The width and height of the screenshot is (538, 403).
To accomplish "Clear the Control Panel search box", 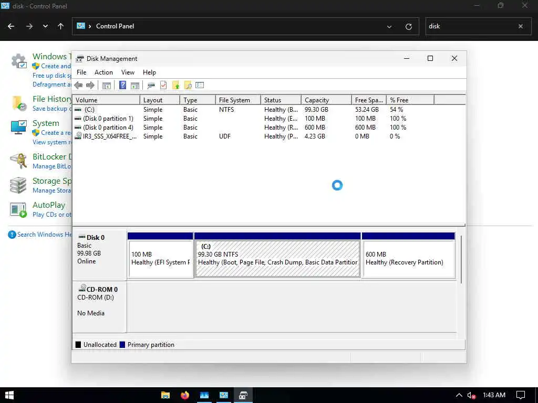I will pyautogui.click(x=521, y=26).
